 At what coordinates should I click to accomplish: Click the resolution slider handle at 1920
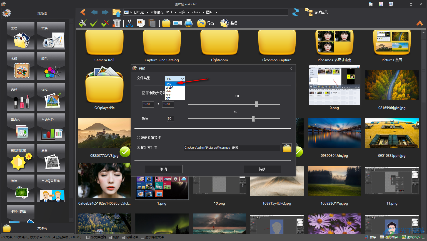(x=256, y=104)
